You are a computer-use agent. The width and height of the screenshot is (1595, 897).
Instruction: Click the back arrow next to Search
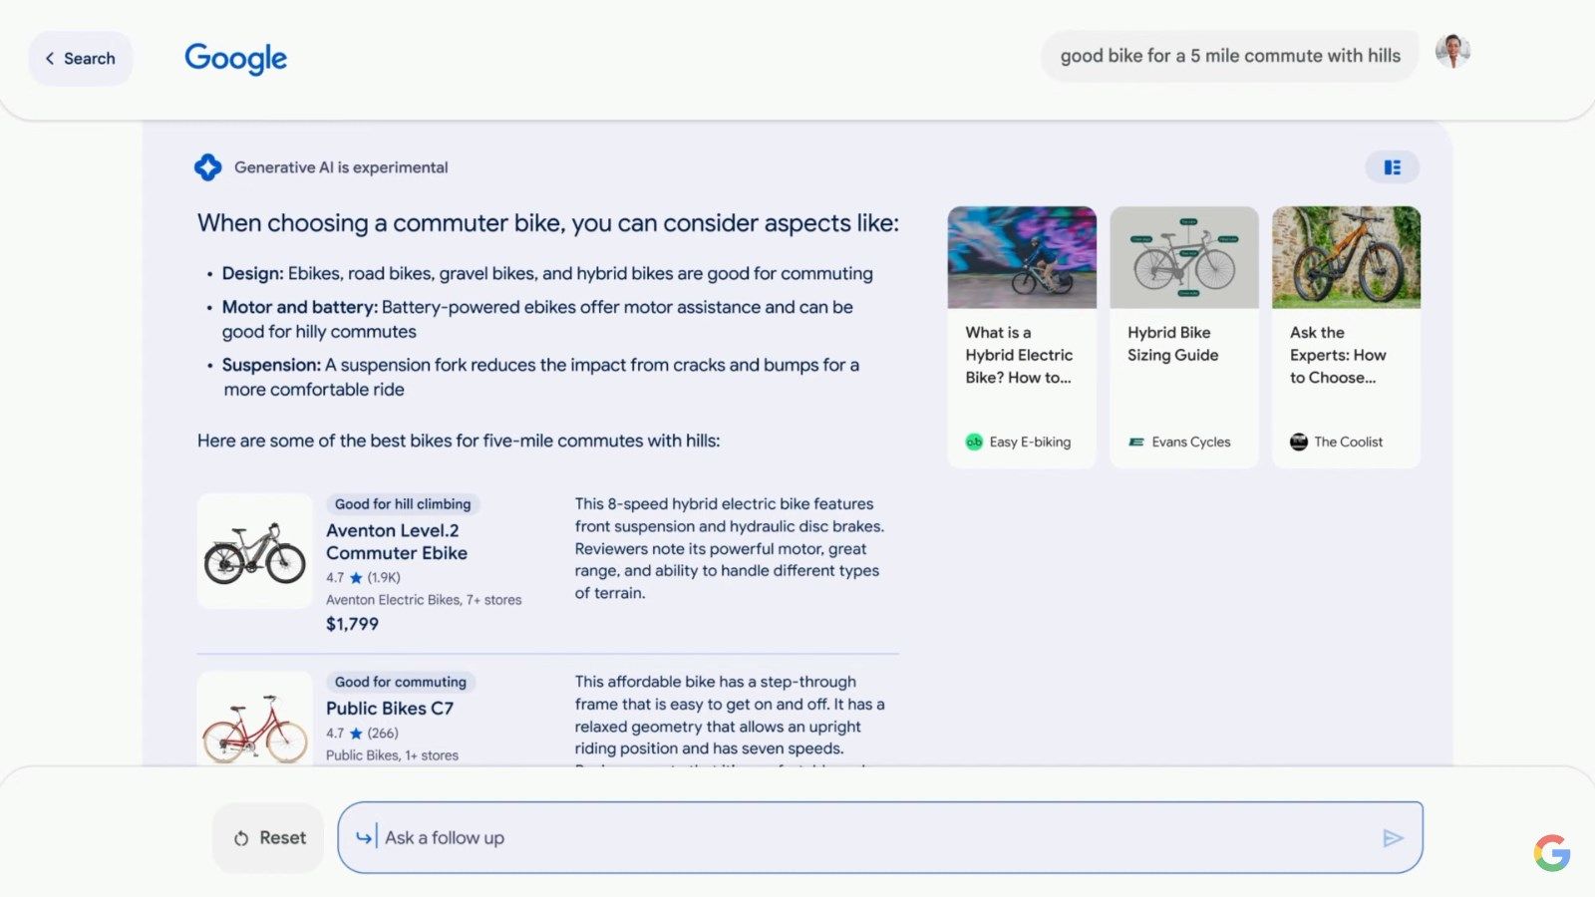pyautogui.click(x=51, y=58)
